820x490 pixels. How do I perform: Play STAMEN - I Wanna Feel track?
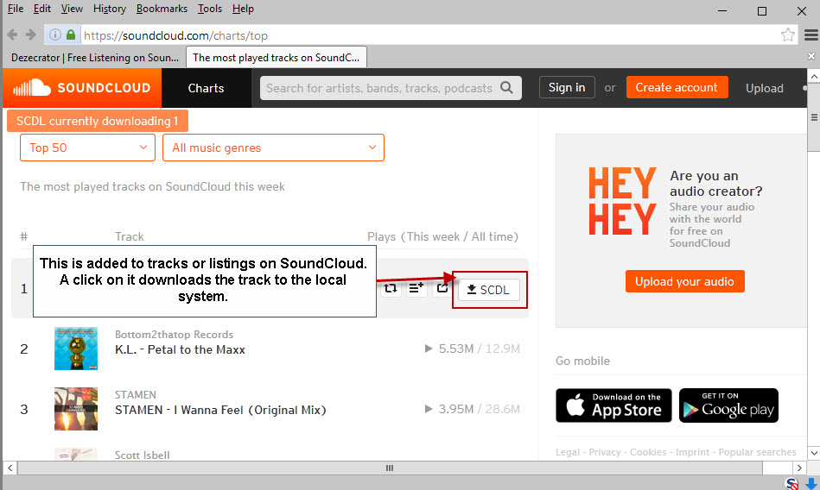pyautogui.click(x=429, y=409)
